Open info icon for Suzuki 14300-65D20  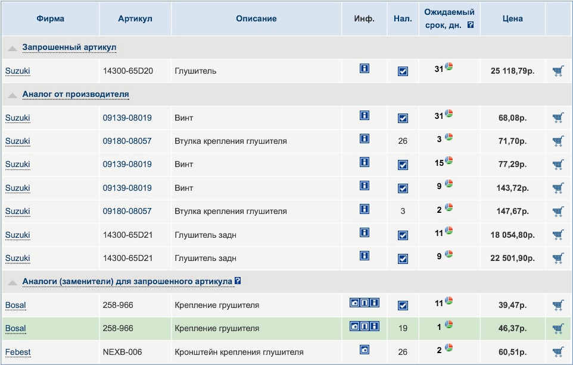tap(365, 69)
